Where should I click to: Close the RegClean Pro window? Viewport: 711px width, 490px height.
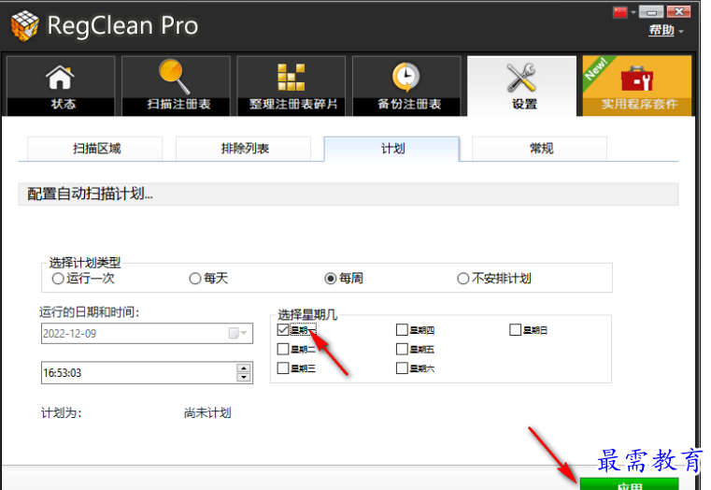coord(679,12)
